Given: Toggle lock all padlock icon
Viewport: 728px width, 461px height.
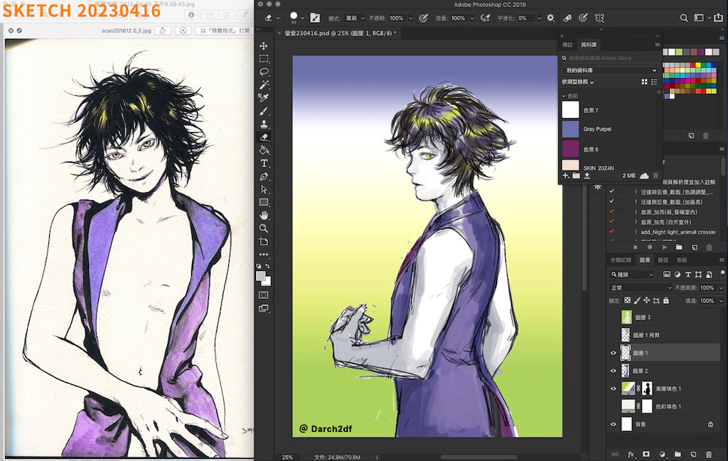Looking at the screenshot, I should coord(666,301).
